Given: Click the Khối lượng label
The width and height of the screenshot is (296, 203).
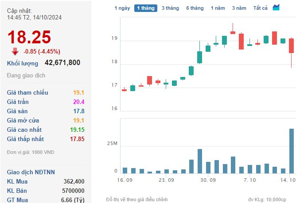Looking at the screenshot, I should 23,63.
